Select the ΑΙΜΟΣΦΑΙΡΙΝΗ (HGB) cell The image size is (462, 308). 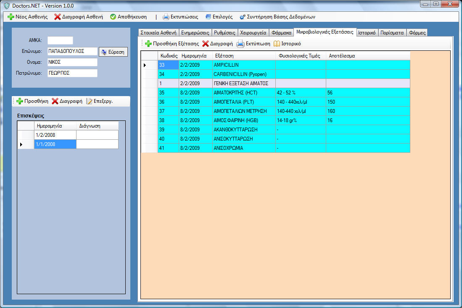(x=244, y=120)
